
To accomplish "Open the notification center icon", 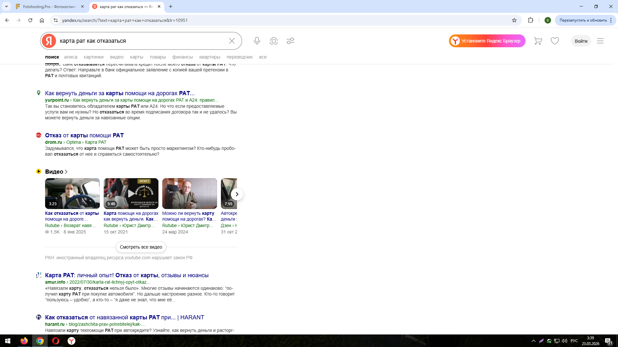I will point(608,341).
